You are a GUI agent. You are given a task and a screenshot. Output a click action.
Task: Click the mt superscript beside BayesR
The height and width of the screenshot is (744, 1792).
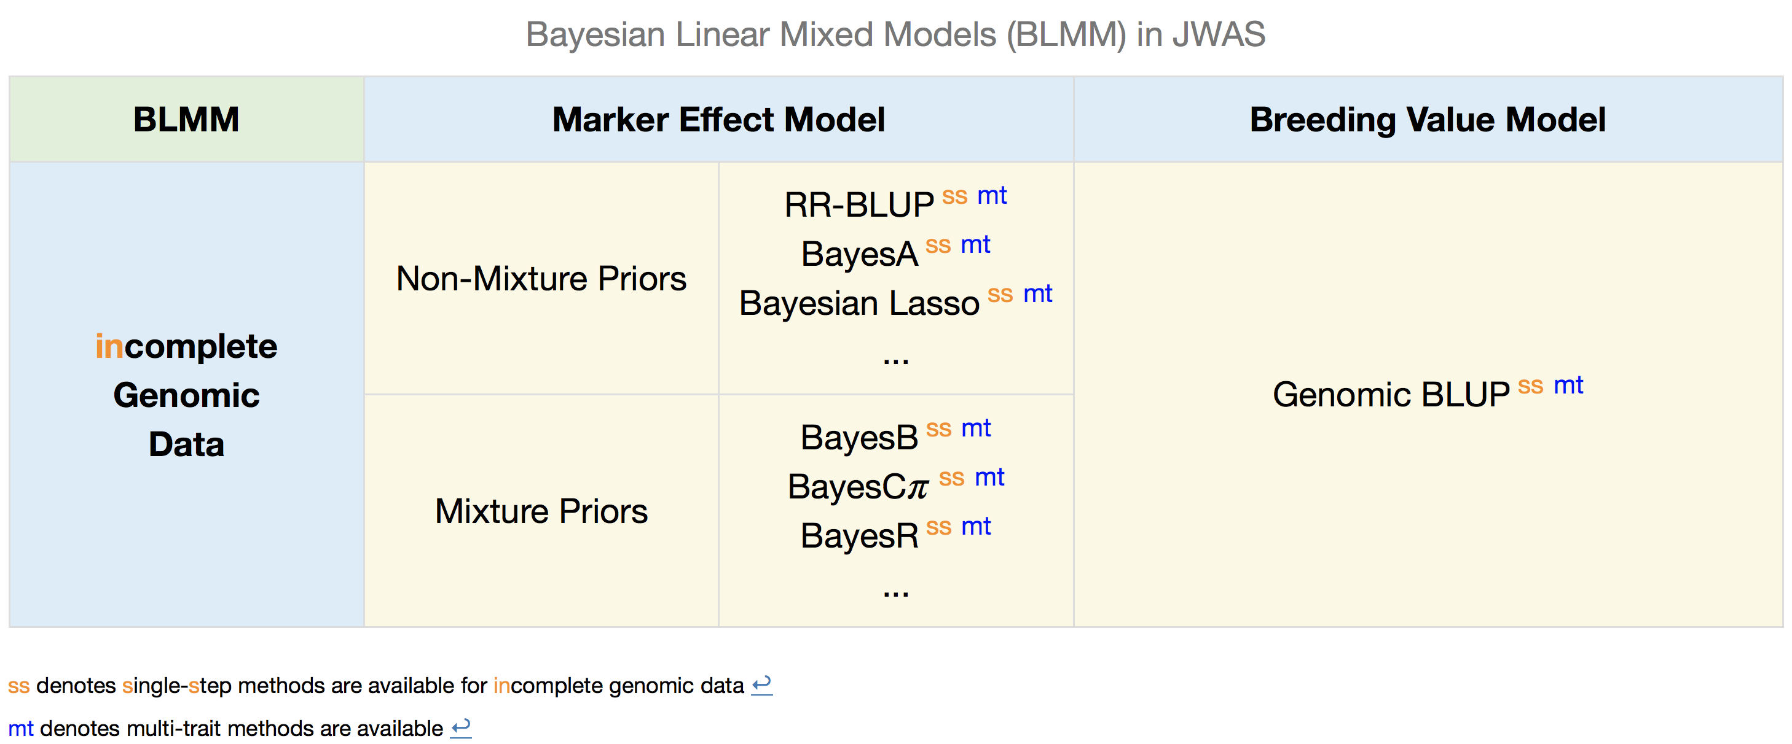pos(976,526)
